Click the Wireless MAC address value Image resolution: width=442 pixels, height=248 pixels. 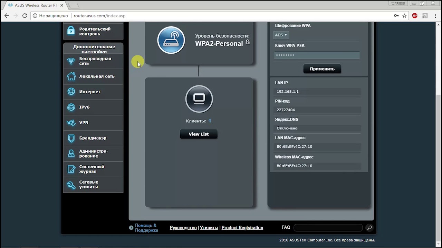click(294, 166)
